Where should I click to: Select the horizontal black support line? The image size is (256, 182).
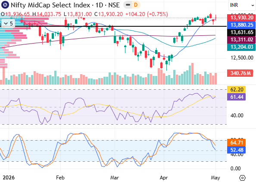point(113,26)
